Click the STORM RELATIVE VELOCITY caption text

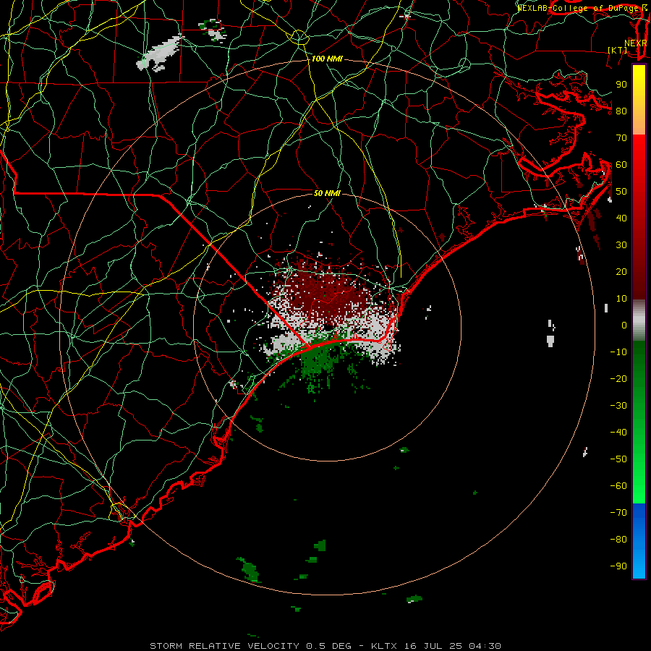pos(224,646)
